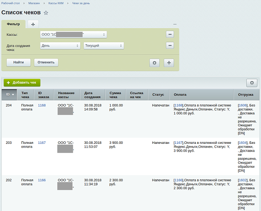Add filter field with plus button
The width and height of the screenshot is (261, 211).
click(169, 63)
